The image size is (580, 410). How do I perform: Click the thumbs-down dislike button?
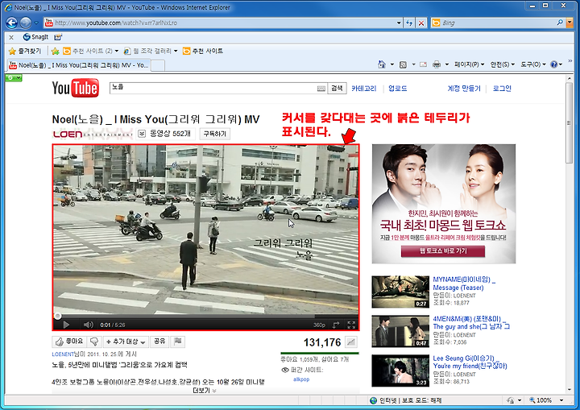click(x=94, y=342)
